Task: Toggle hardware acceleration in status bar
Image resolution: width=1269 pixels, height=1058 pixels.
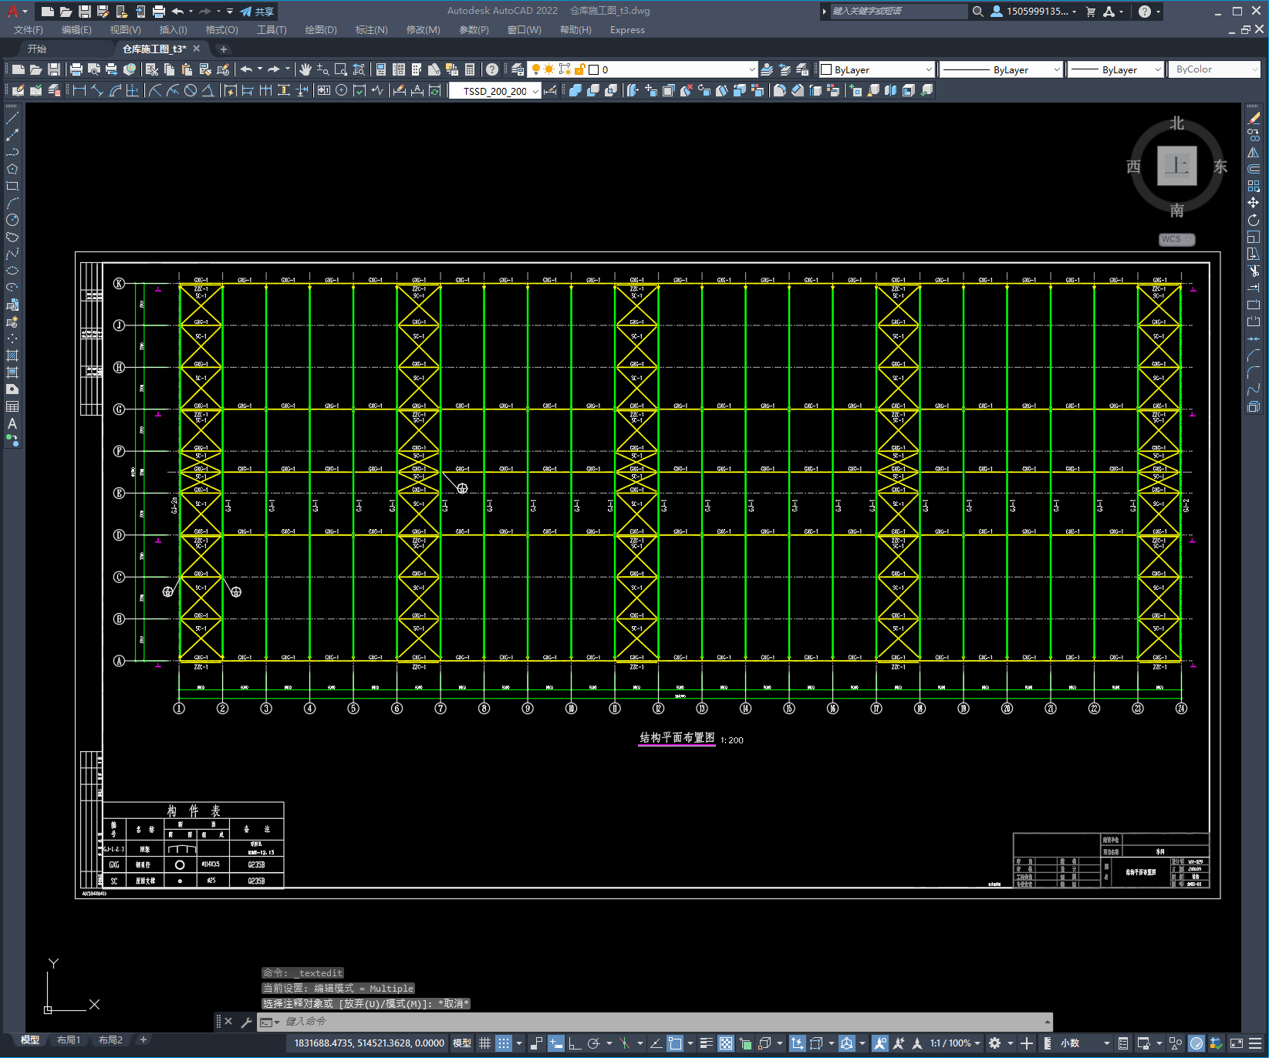Action: click(1196, 1043)
